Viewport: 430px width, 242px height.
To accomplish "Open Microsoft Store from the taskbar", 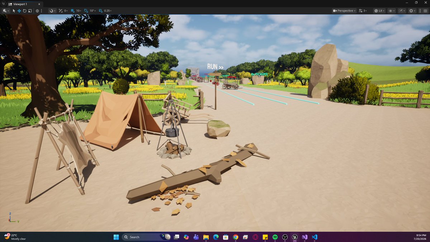I will pyautogui.click(x=226, y=237).
